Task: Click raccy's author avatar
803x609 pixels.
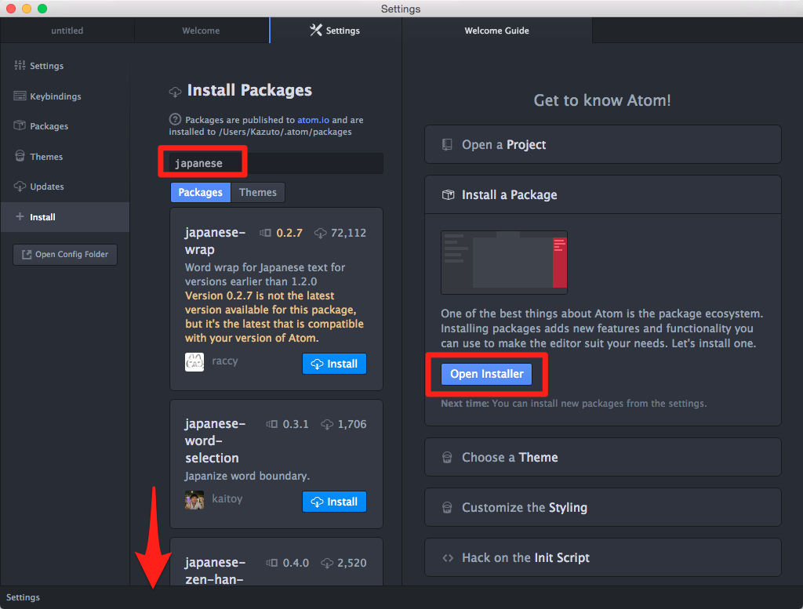Action: (194, 362)
